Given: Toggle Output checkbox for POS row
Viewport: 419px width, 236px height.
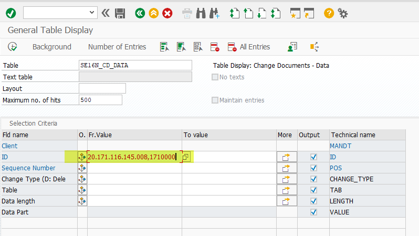Looking at the screenshot, I should click(313, 168).
